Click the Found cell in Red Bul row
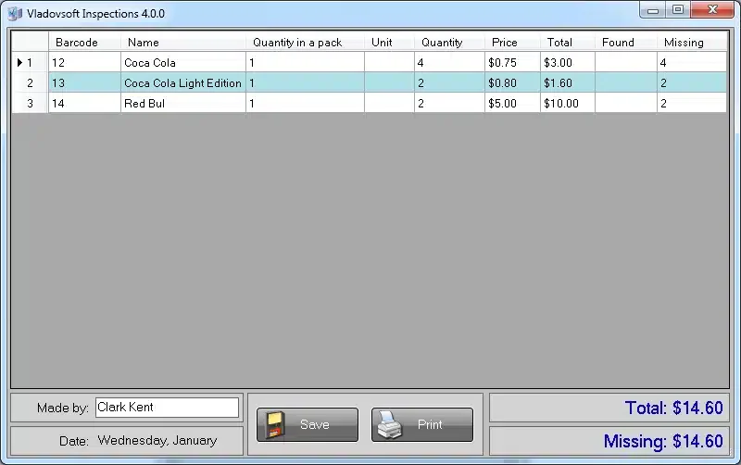Image resolution: width=741 pixels, height=465 pixels. [626, 103]
